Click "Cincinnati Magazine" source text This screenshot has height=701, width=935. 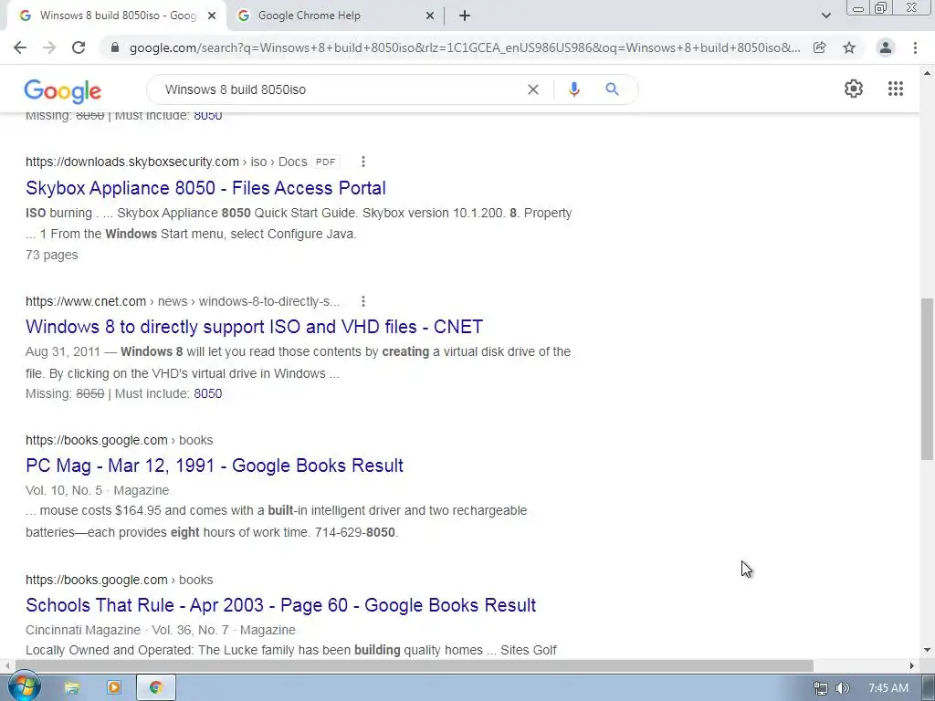(83, 630)
